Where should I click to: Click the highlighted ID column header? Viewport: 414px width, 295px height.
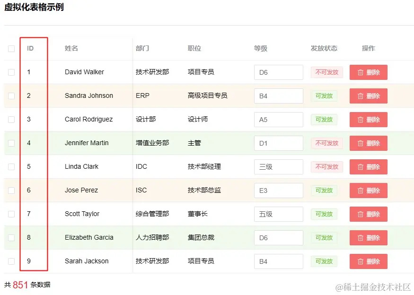click(30, 48)
